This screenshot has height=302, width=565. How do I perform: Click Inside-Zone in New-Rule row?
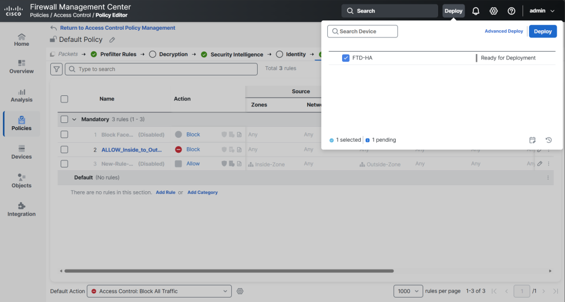(x=270, y=164)
